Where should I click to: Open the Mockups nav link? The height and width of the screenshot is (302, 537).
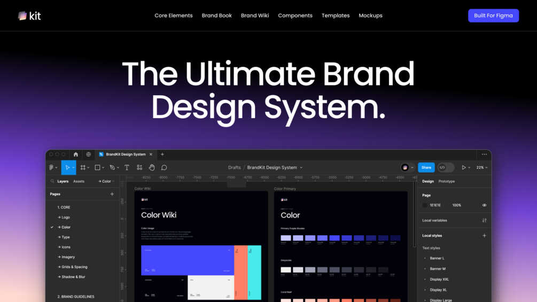point(371,16)
